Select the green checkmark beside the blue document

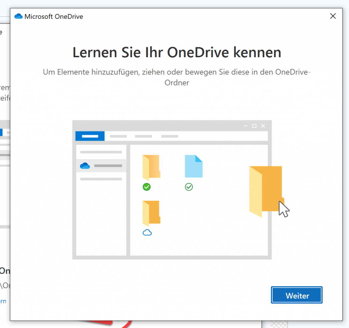click(189, 187)
